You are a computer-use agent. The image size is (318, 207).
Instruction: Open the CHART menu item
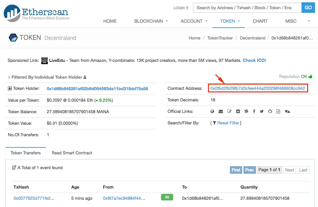[x=260, y=21]
